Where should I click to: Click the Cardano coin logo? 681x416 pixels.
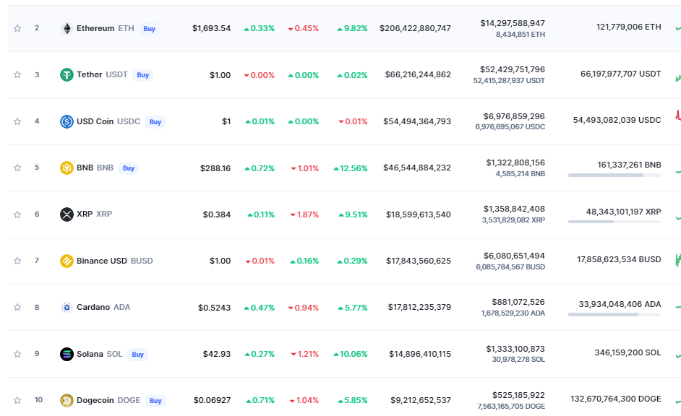tap(67, 307)
